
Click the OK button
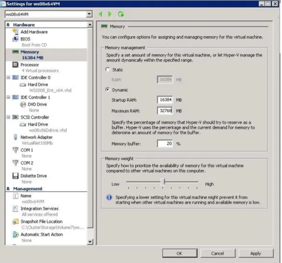tap(179, 253)
